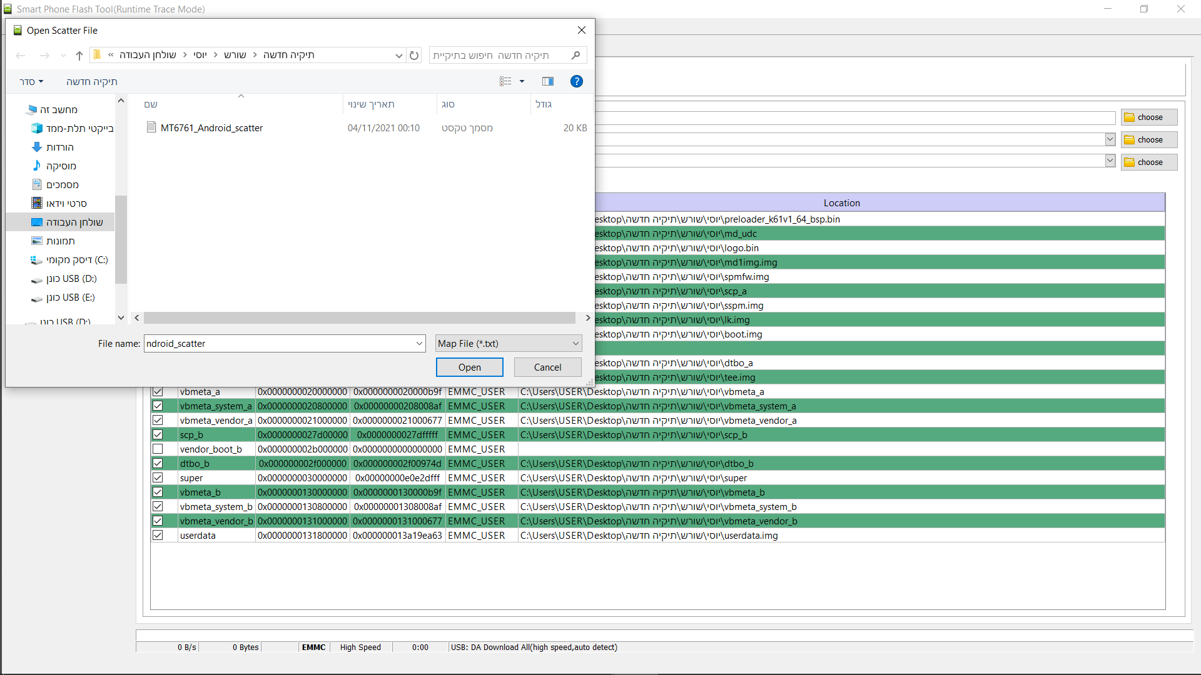Click the sidebar vertical scrollbar thumb

pyautogui.click(x=121, y=240)
